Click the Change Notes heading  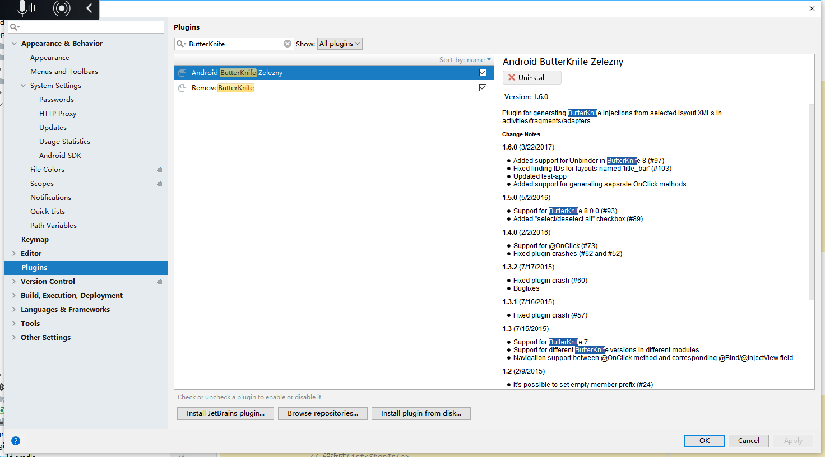point(521,134)
